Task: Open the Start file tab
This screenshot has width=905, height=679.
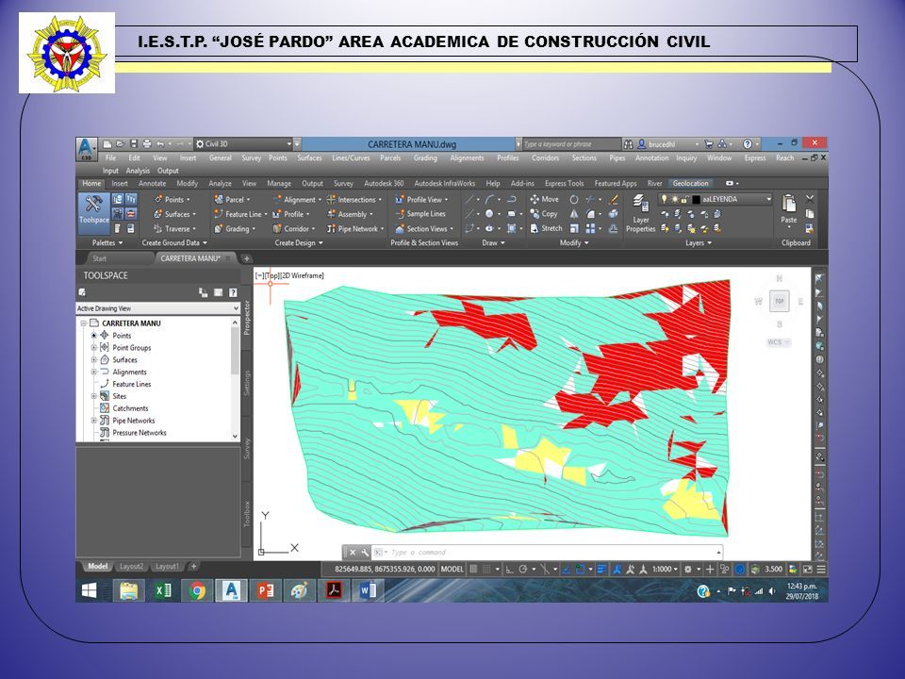Action: click(99, 258)
